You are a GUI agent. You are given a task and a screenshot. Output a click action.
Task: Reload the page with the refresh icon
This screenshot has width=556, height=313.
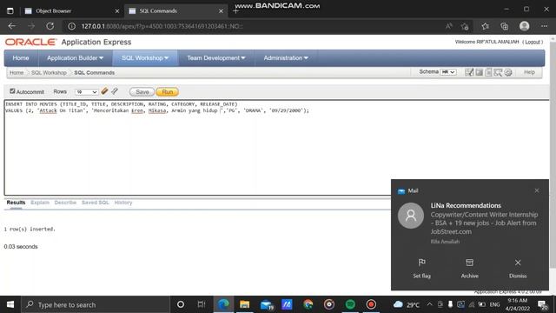(50, 26)
